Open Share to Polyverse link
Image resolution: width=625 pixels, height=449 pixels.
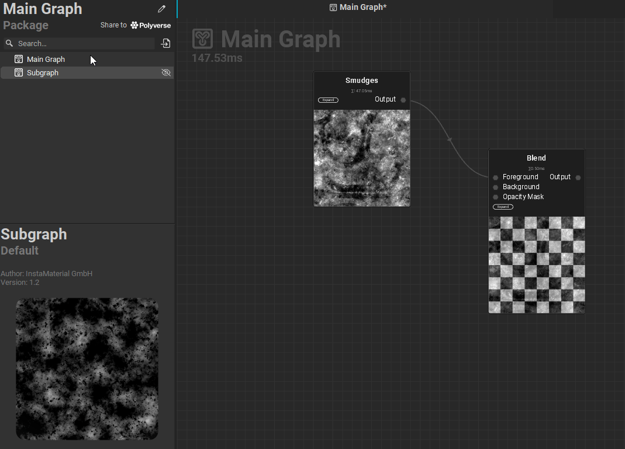136,25
